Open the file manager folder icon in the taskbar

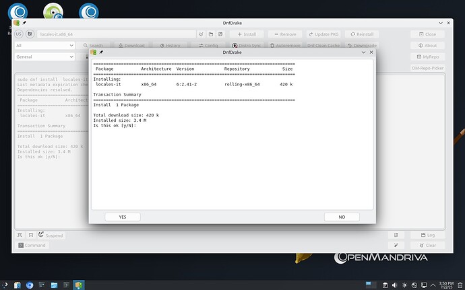pyautogui.click(x=54, y=285)
